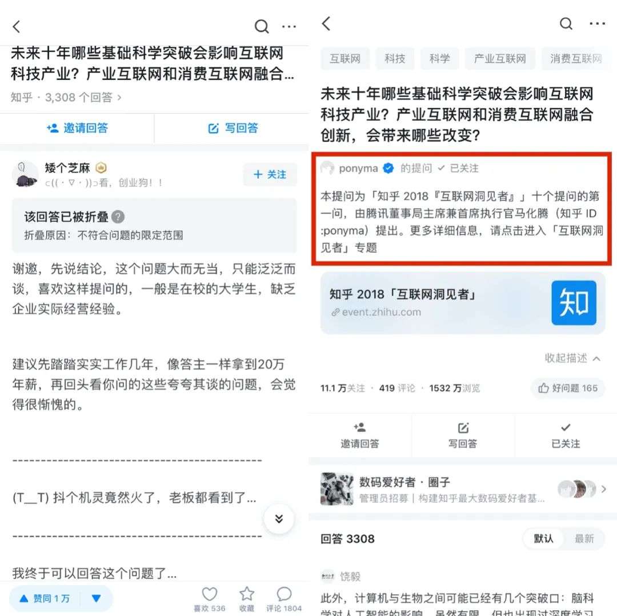Screen dimensions: 617x616
Task: Select the 互联网 topic tag
Action: click(x=345, y=59)
